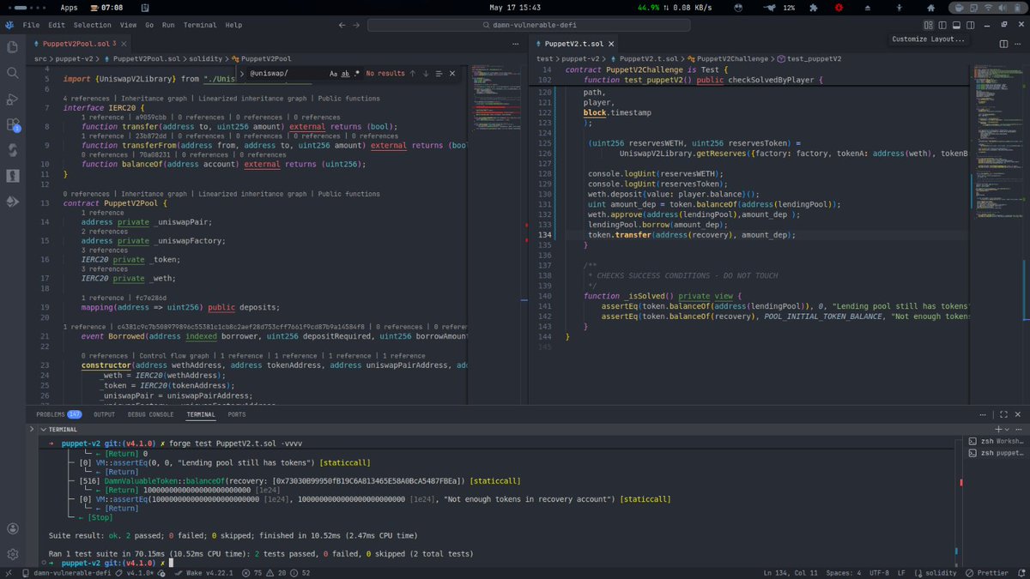
Task: Open Run and Debug view
Action: [12, 99]
